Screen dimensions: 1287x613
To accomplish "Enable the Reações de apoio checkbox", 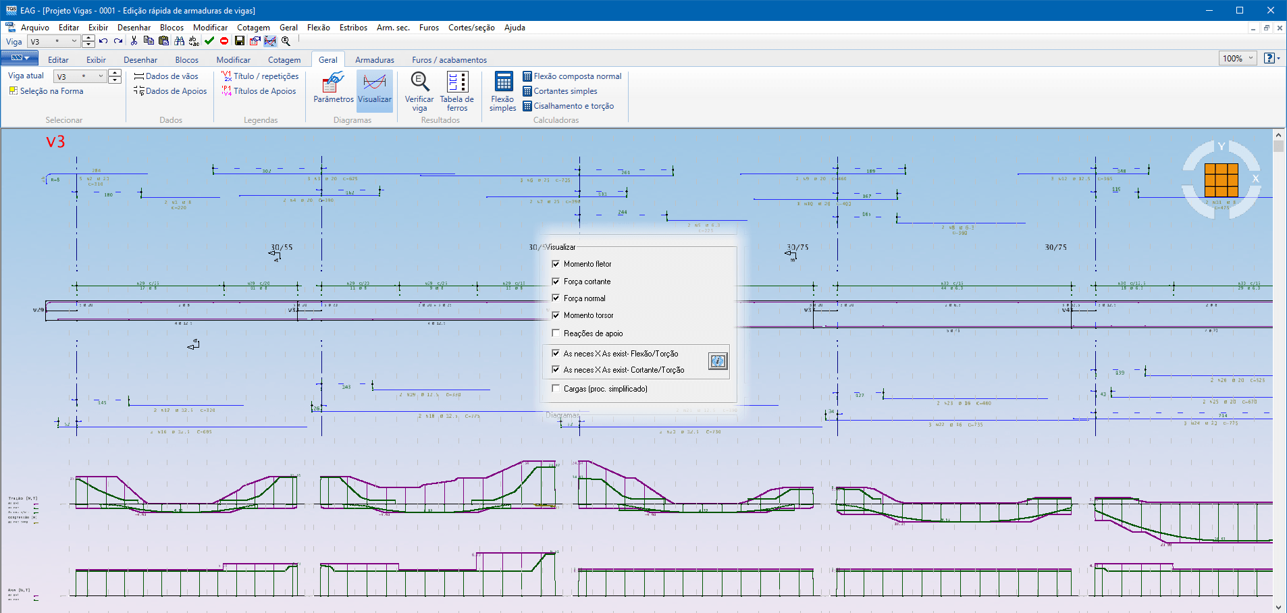I will click(556, 333).
